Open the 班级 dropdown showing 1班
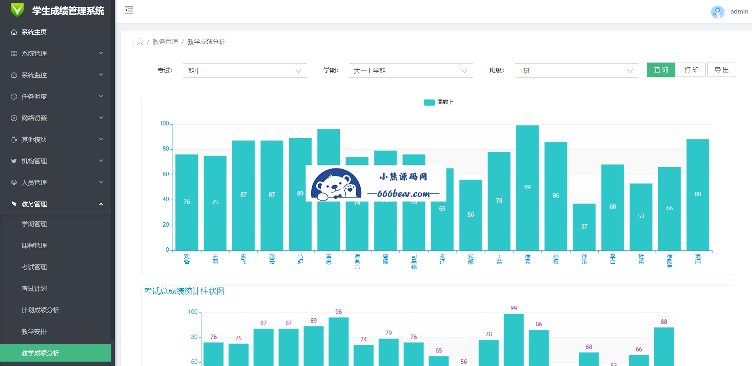Screen dimensions: 752x366 577,70
